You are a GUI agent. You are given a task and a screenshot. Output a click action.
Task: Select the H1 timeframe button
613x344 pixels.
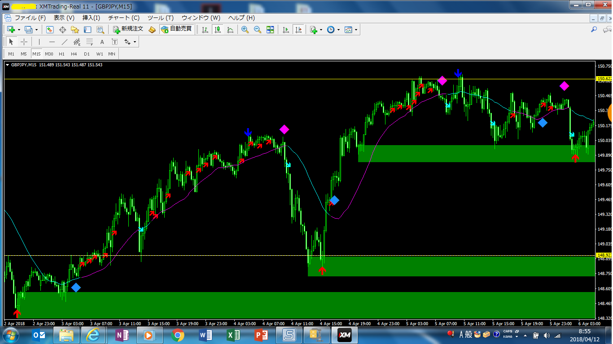point(61,54)
